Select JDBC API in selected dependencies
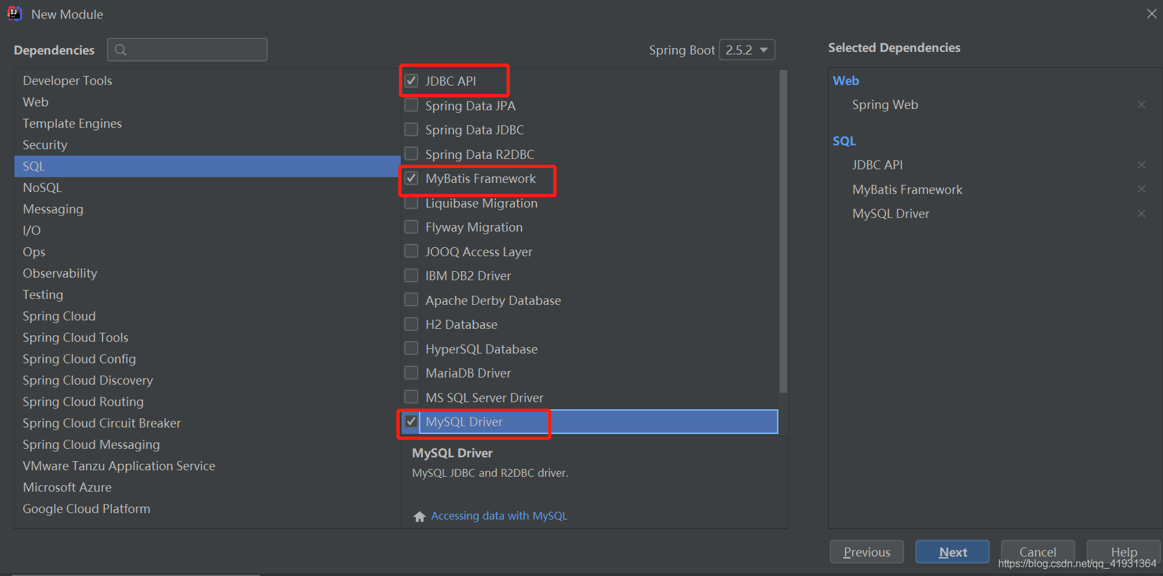This screenshot has width=1163, height=576. click(x=877, y=165)
